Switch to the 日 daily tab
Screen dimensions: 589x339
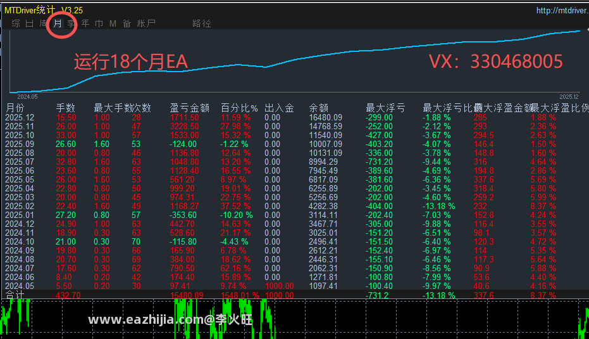[30, 23]
